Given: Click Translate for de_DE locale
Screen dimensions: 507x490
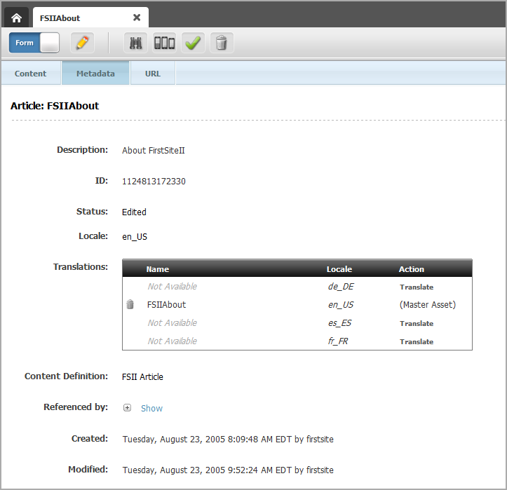Looking at the screenshot, I should coord(417,287).
